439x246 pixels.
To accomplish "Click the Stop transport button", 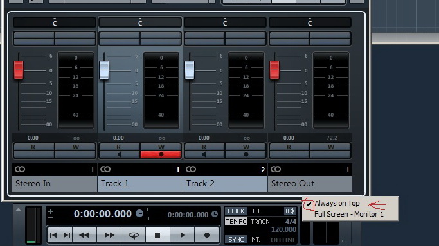I will pyautogui.click(x=157, y=235).
